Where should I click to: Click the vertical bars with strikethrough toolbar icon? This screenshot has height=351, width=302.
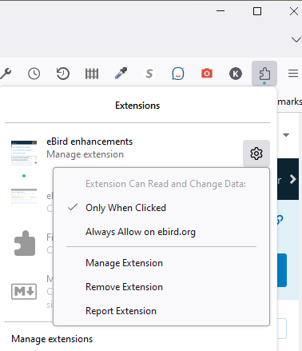(92, 74)
